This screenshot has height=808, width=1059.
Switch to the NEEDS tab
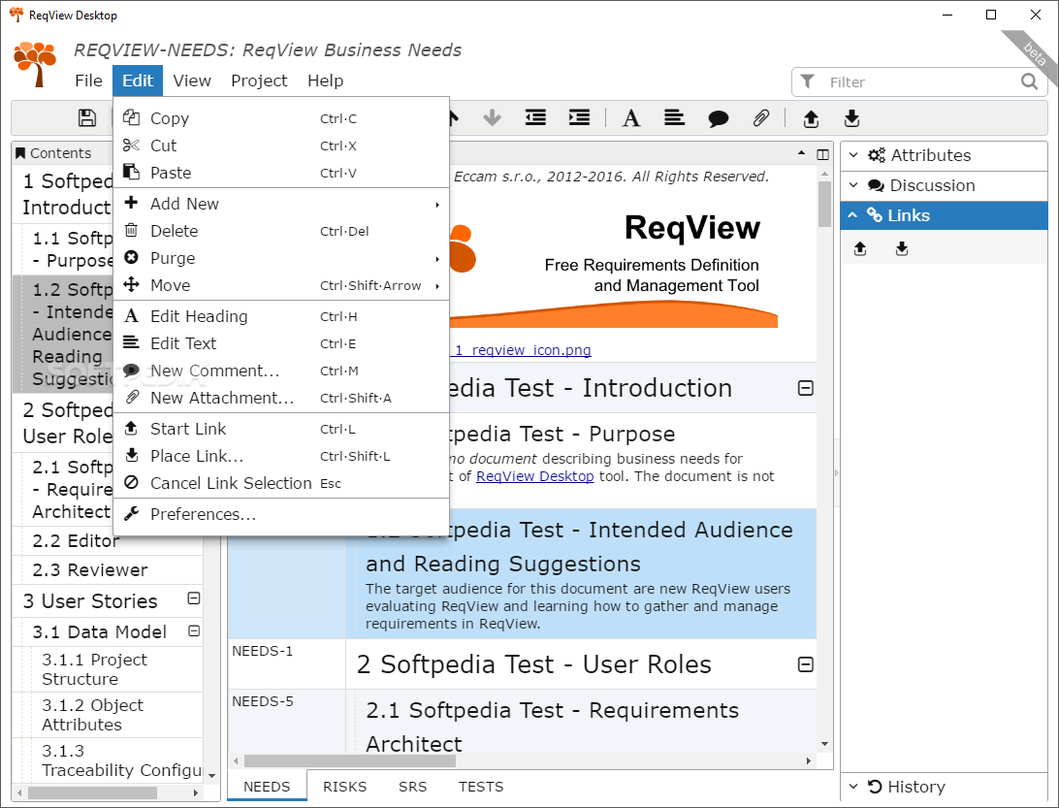pyautogui.click(x=267, y=787)
